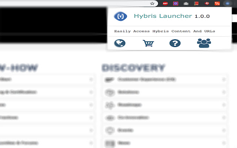Click 'Easily Access Hybris Content And URLs' text
Viewport: 237px width, 148px height.
164,31
